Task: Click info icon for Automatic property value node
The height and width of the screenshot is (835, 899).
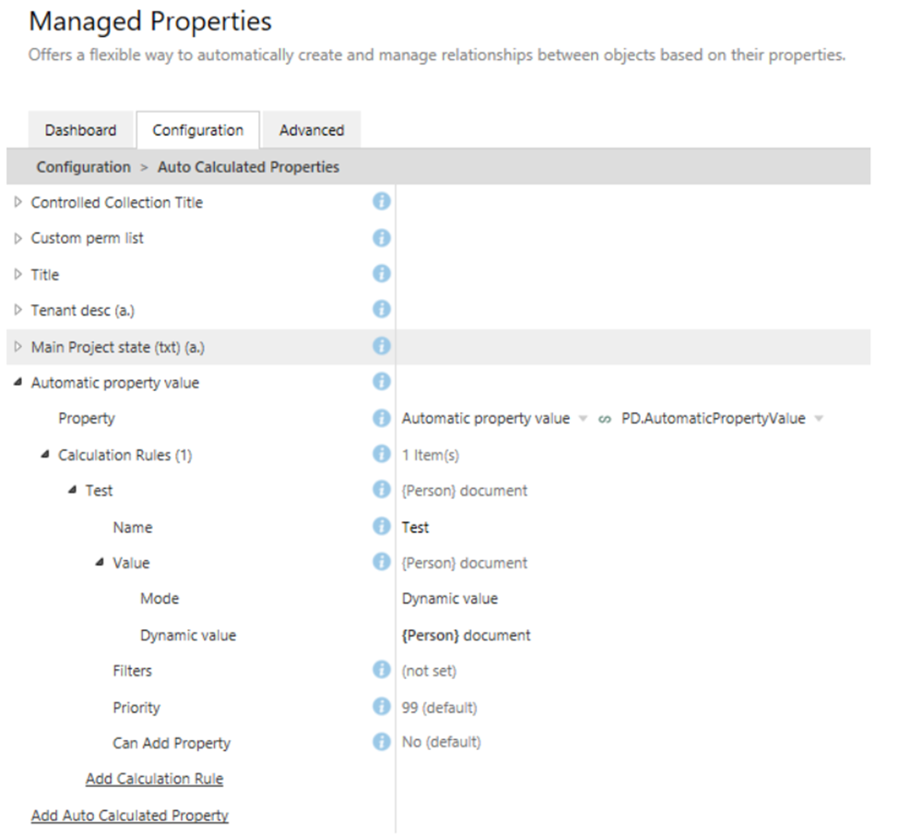Action: [x=382, y=382]
